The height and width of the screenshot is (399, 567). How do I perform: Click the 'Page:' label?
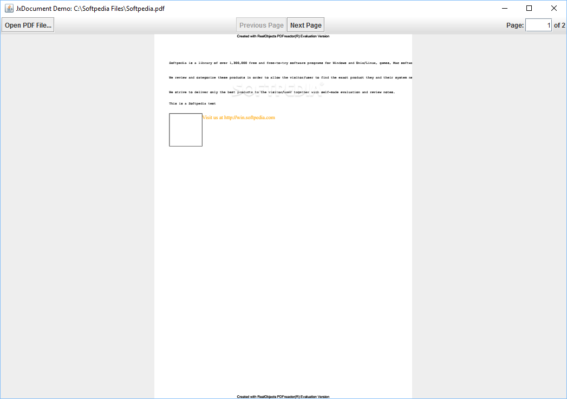515,25
